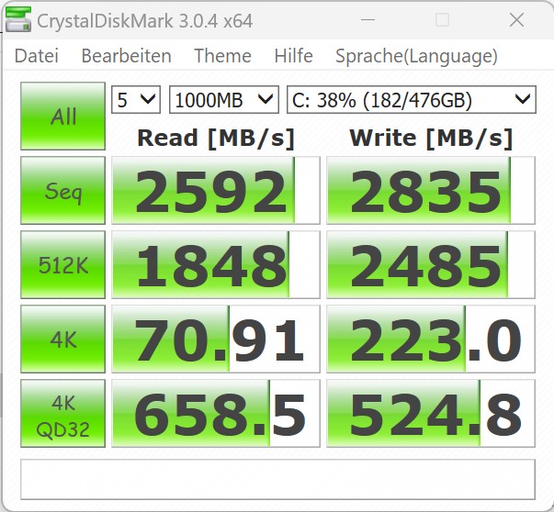Start the 4K QD32 benchmark

pyautogui.click(x=62, y=414)
